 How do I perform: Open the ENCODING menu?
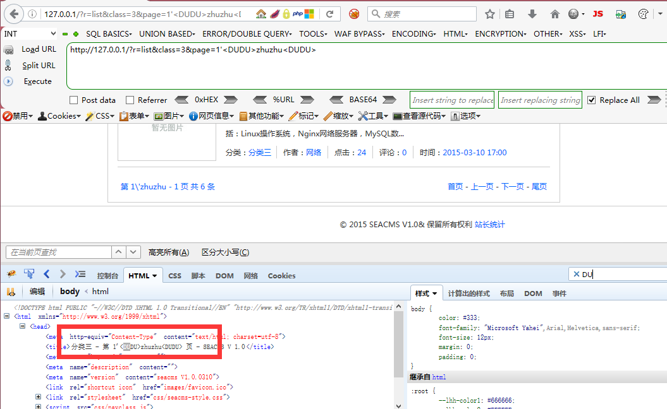tap(414, 34)
